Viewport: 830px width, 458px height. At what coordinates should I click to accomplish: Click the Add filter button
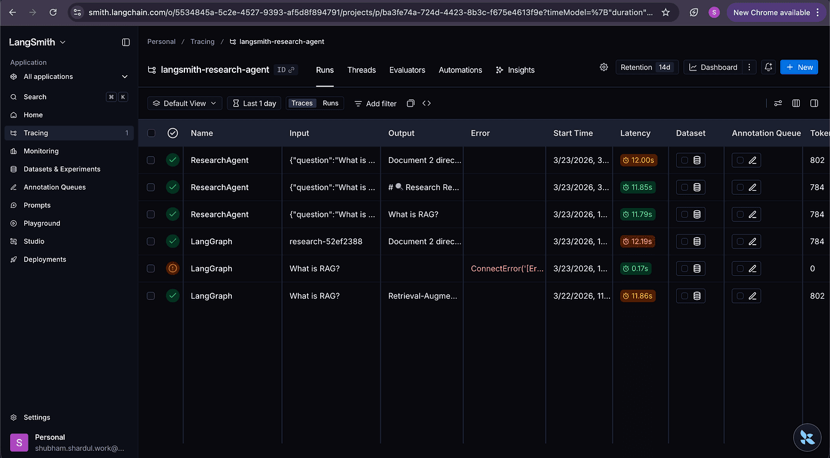[x=375, y=103]
